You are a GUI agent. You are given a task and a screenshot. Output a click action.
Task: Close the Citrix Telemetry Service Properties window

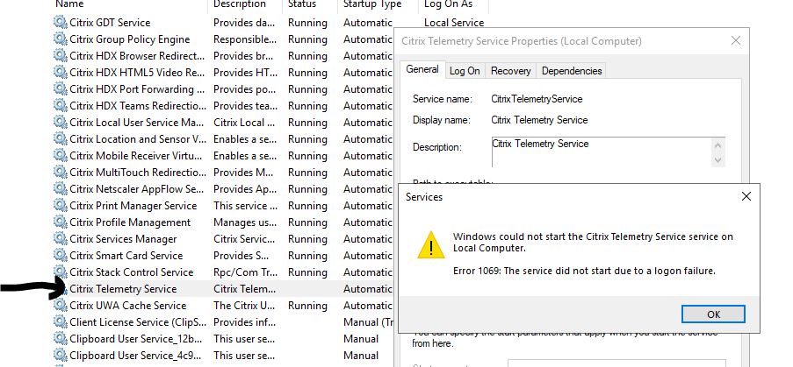tap(735, 41)
